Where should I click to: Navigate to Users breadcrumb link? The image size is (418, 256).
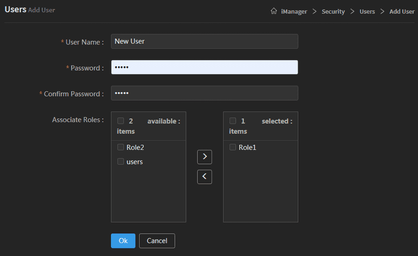click(367, 11)
